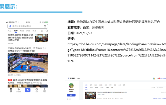
Task: Click the Baidu paw logo in the search box
Action: pyautogui.click(x=10, y=26)
